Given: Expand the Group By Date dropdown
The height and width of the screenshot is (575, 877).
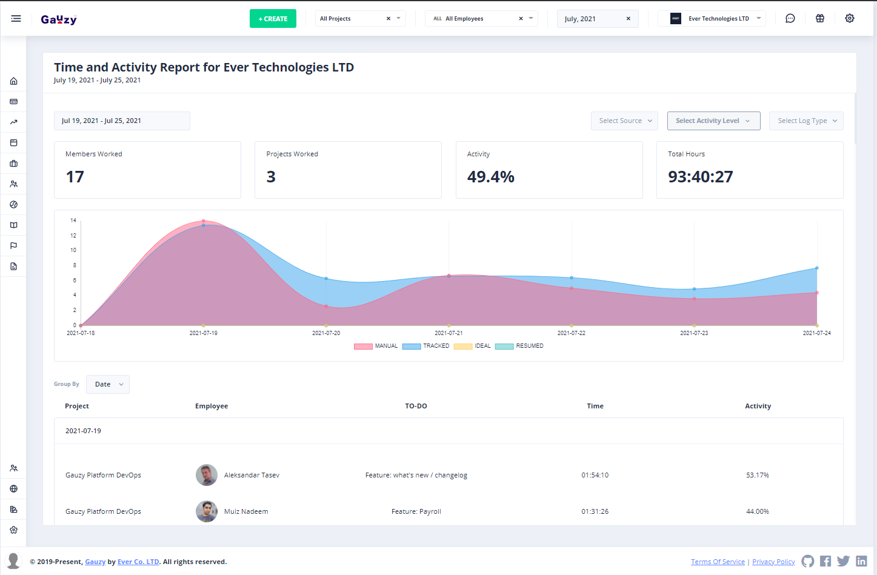Looking at the screenshot, I should coord(108,384).
